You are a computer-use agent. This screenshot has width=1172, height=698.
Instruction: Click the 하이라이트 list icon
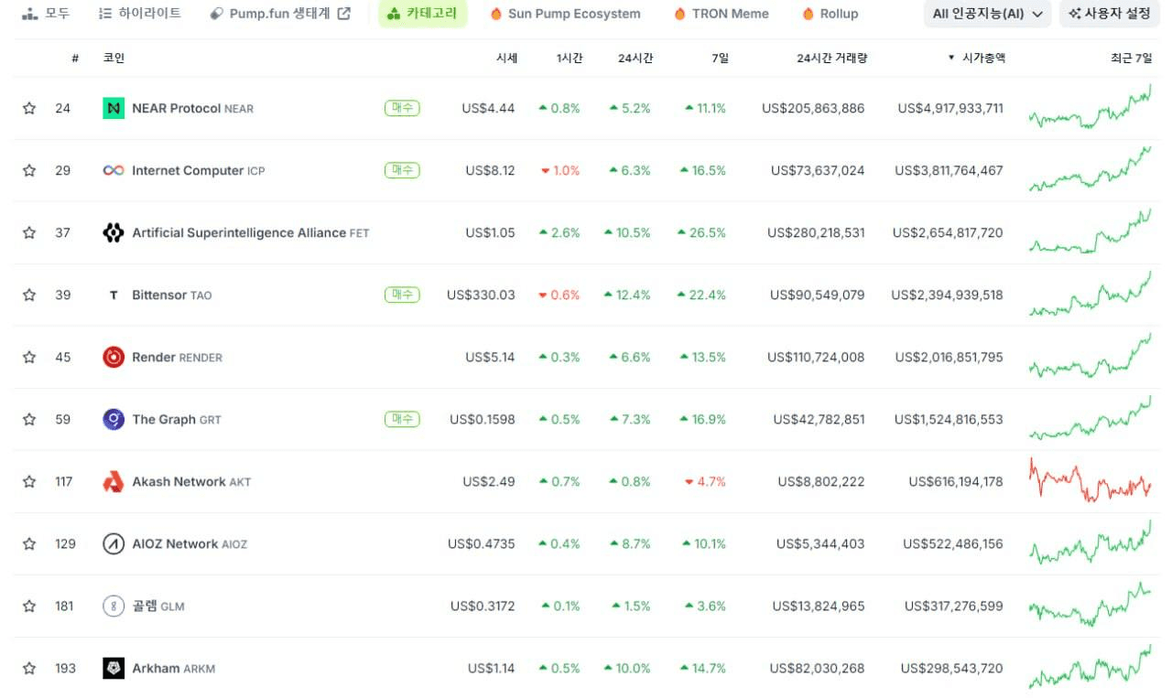click(x=105, y=14)
